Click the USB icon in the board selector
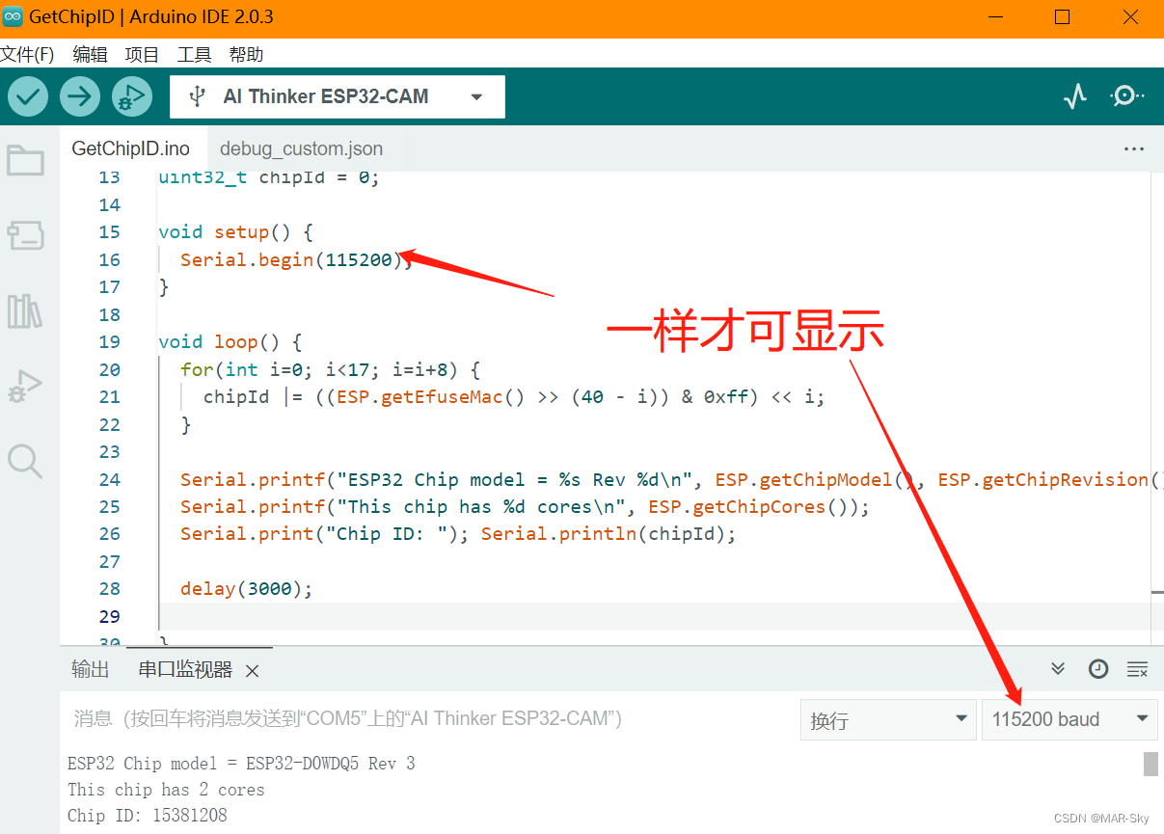1164x834 pixels. (198, 96)
